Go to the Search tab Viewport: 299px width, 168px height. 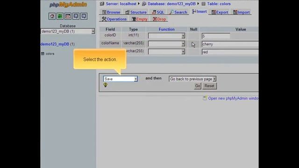click(x=178, y=12)
